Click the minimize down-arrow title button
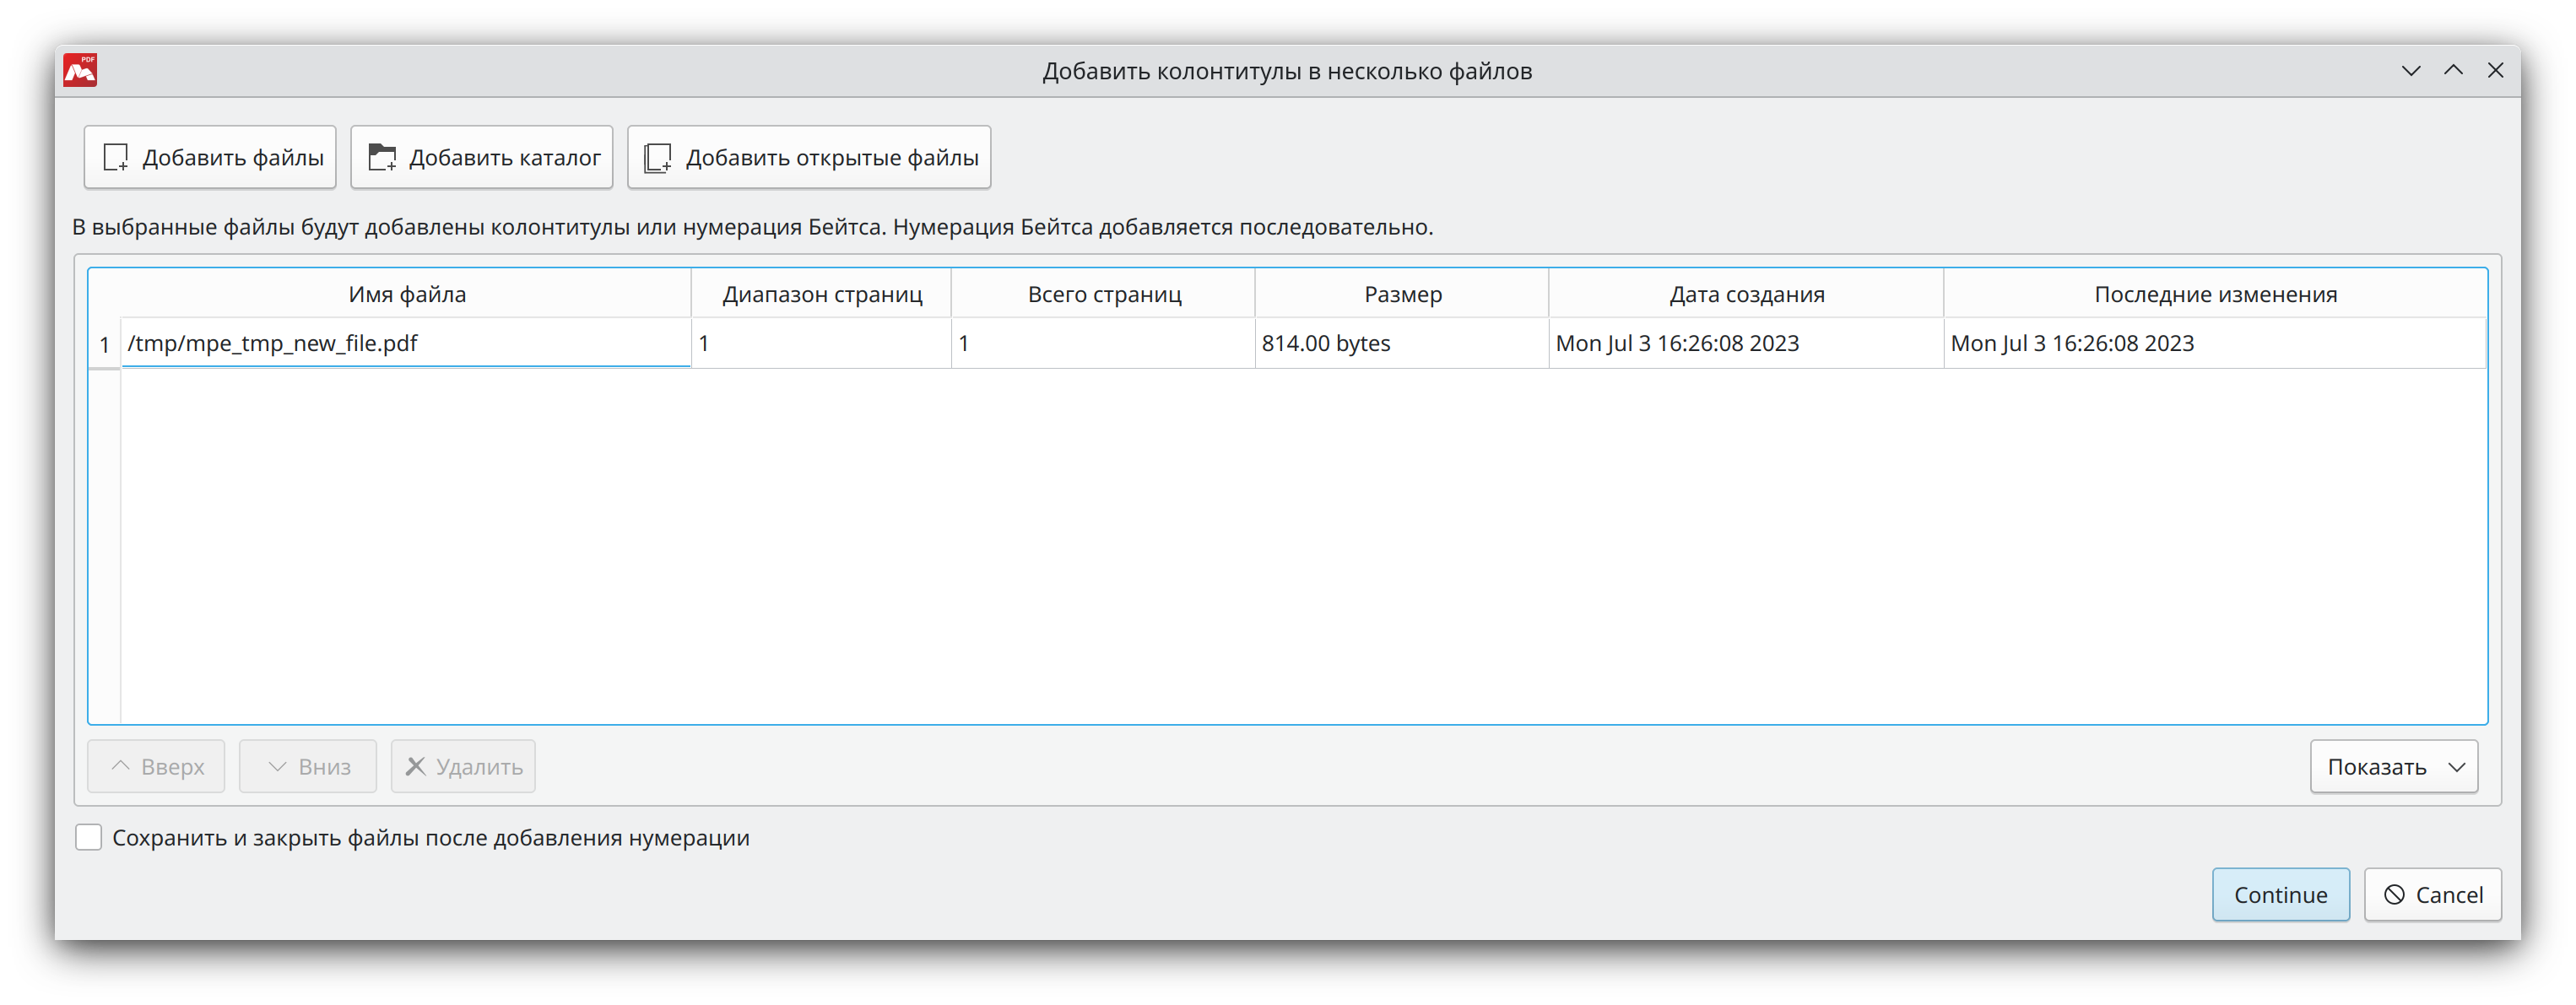This screenshot has height=1005, width=2576. (2411, 70)
